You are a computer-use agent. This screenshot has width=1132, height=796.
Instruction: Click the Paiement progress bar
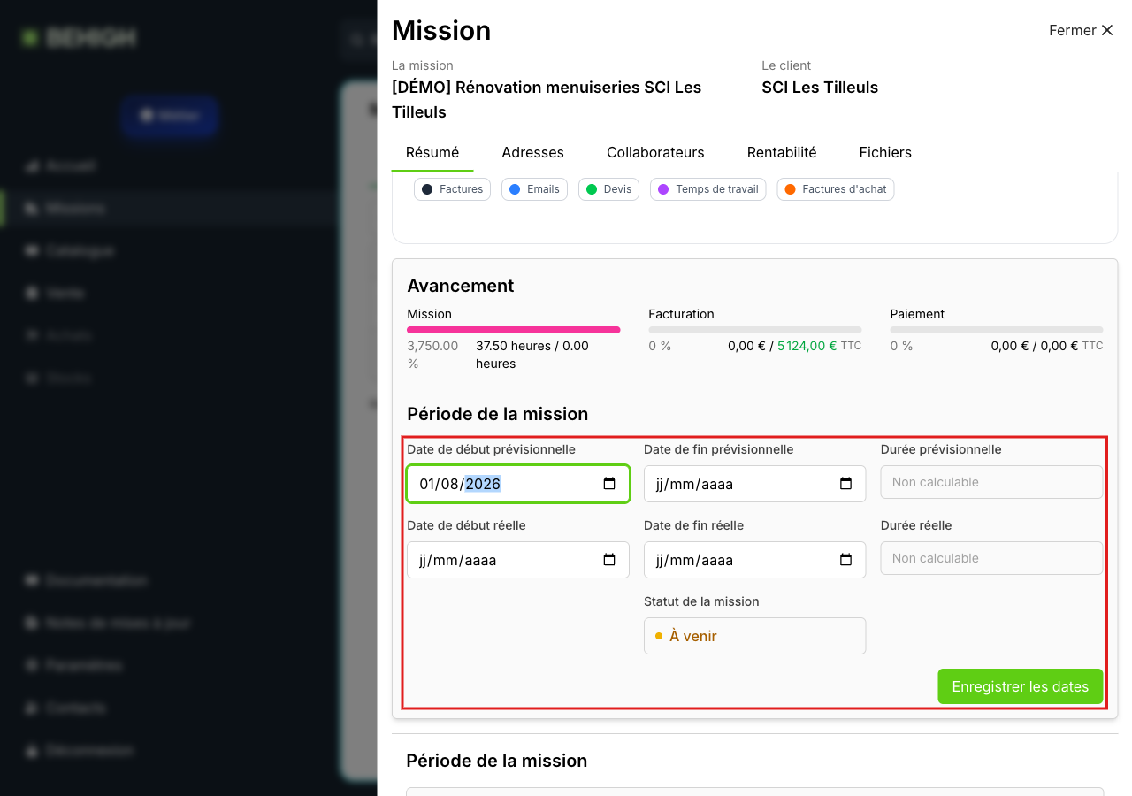click(x=997, y=330)
